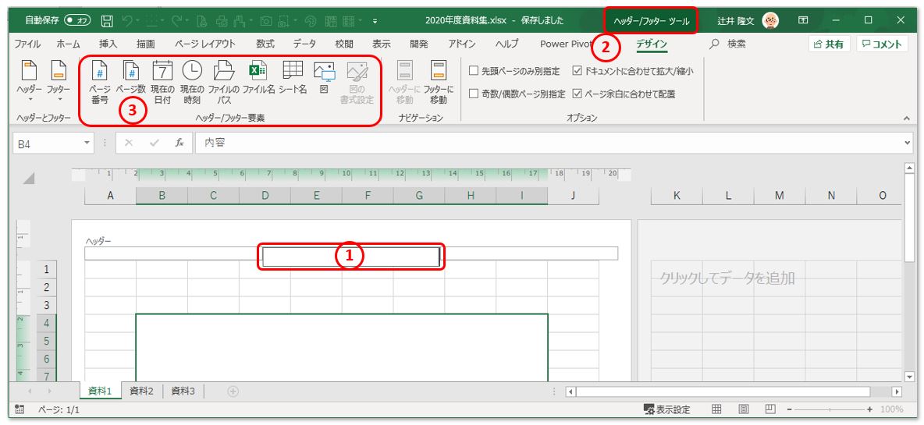Insert Page Number (ページ番号) element
Image resolution: width=924 pixels, height=425 pixels.
coord(100,83)
